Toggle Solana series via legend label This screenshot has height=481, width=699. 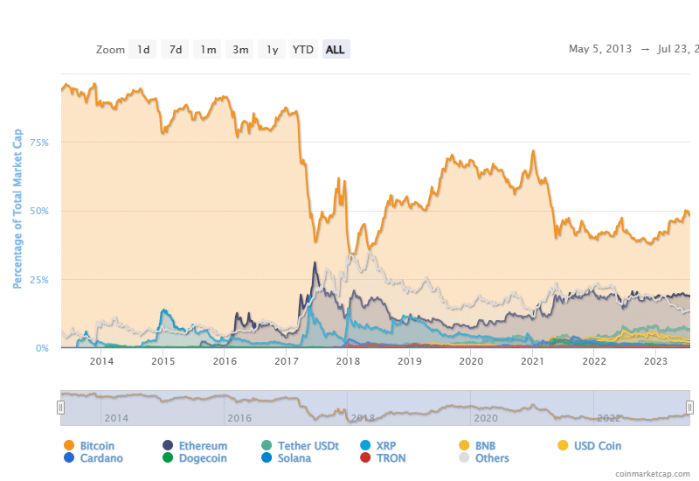click(294, 458)
